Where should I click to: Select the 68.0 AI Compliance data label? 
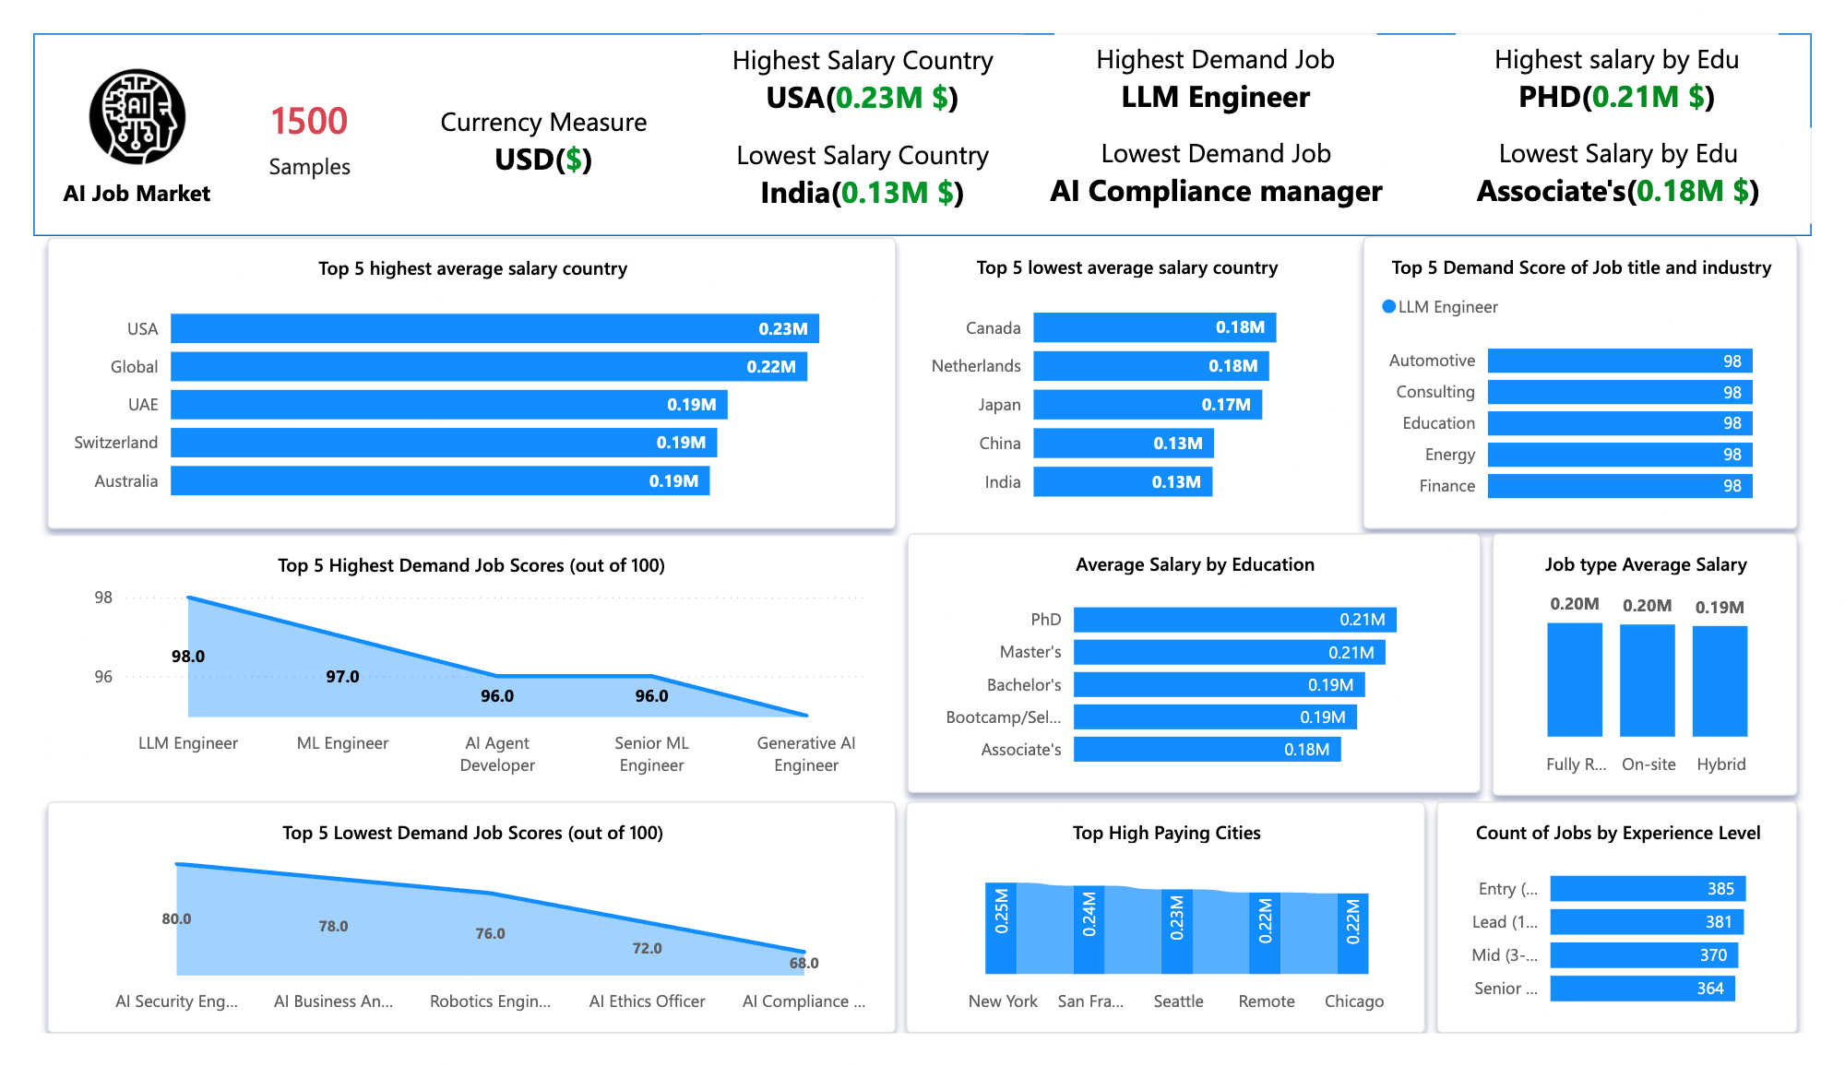pos(803,963)
